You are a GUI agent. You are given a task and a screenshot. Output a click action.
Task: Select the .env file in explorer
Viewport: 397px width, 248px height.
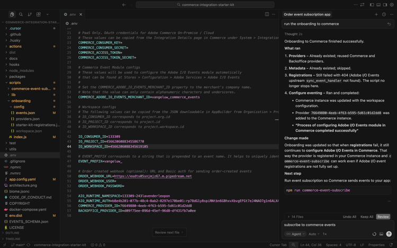click(x=30, y=155)
